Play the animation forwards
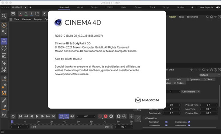 tap(37, 116)
